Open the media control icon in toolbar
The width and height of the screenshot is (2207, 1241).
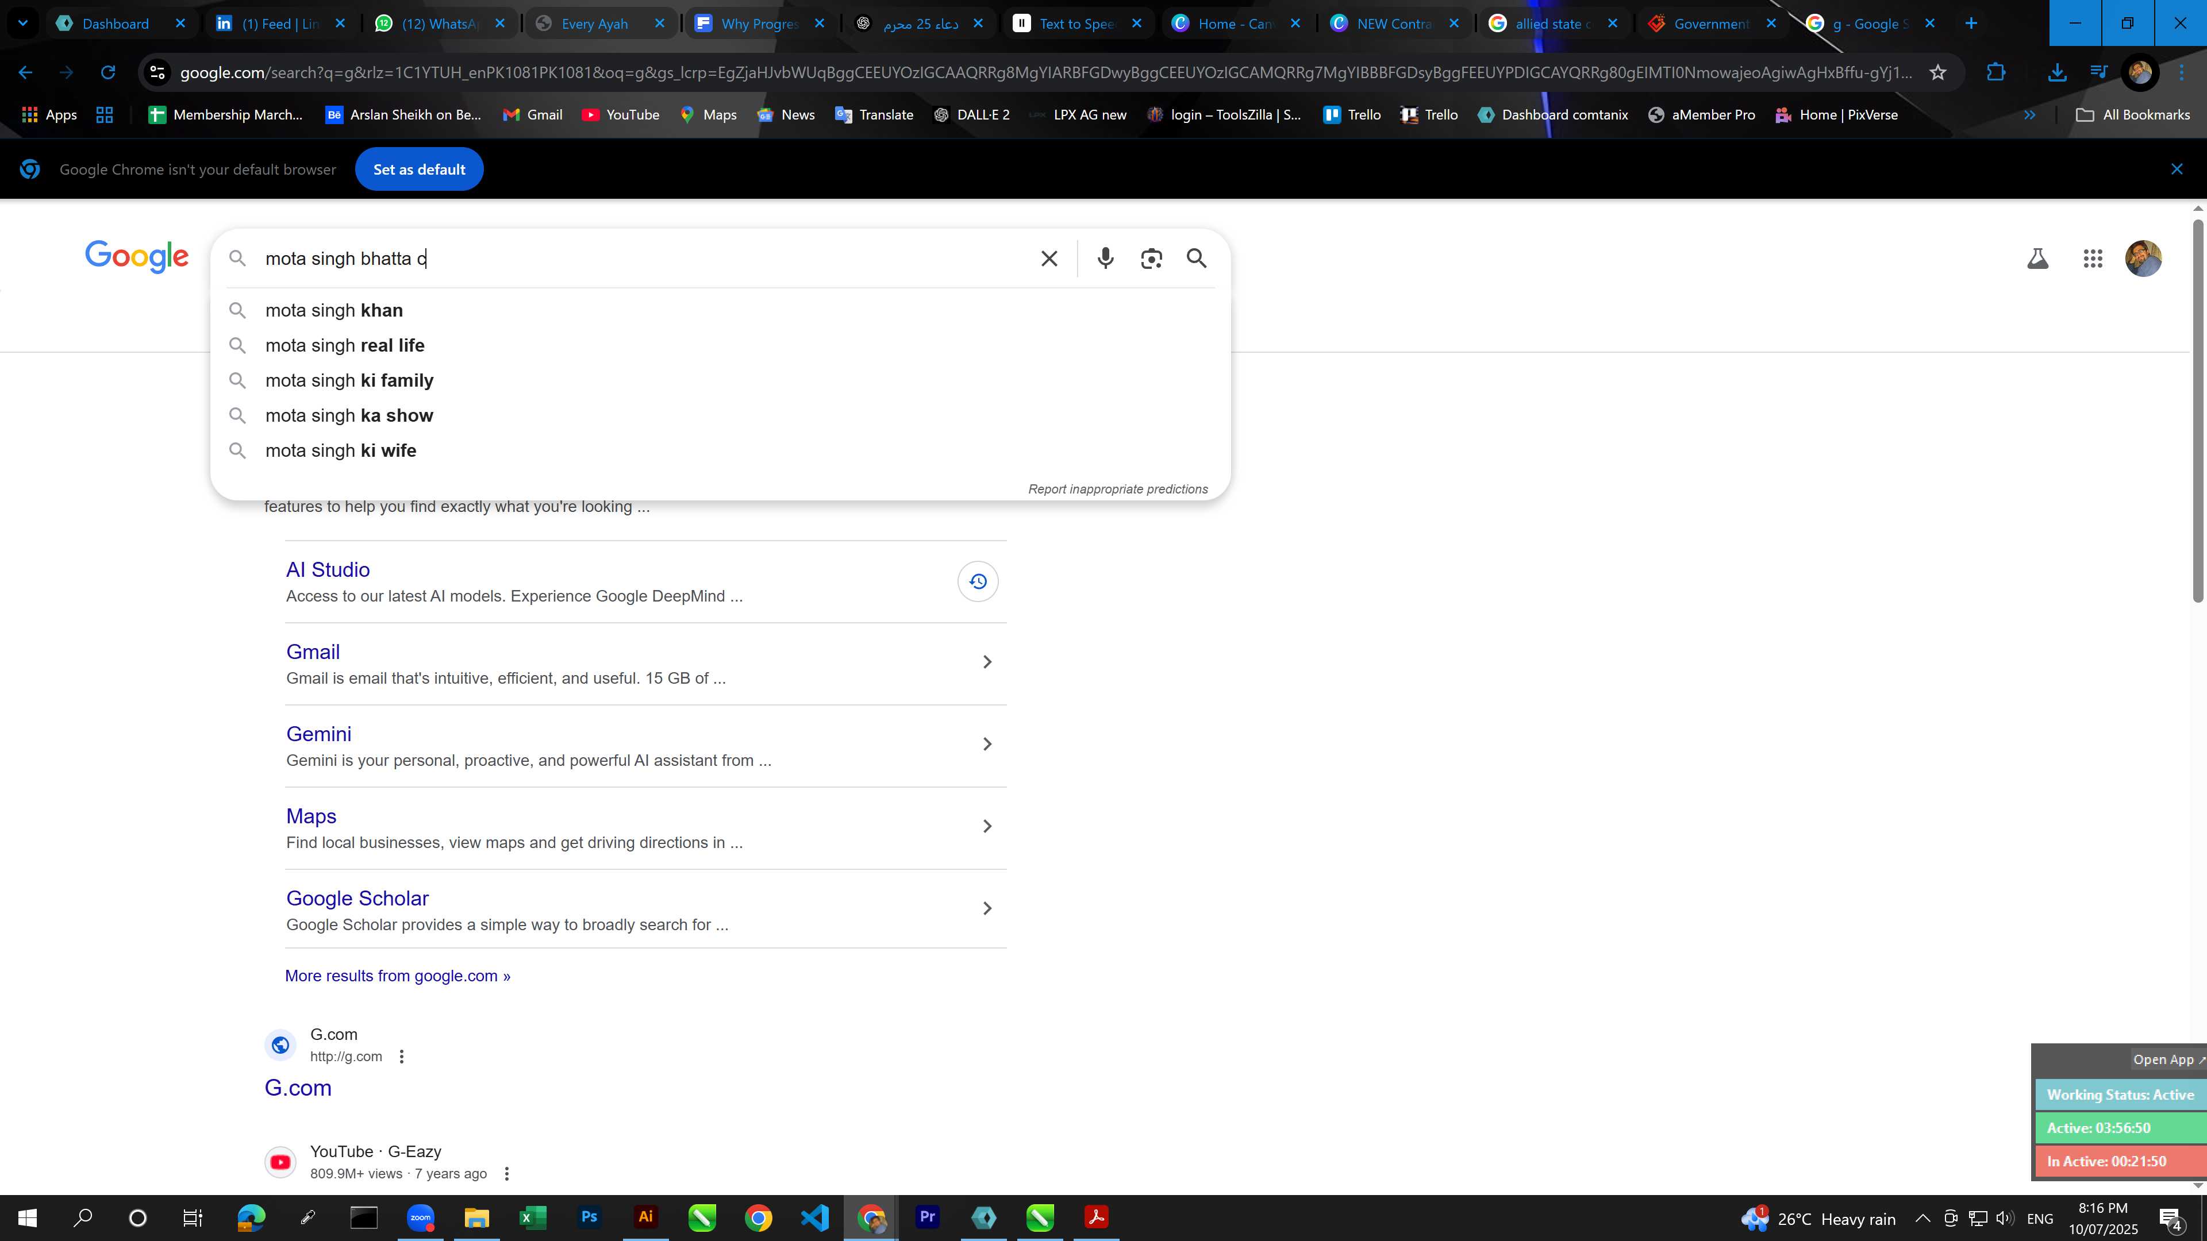click(x=2098, y=73)
